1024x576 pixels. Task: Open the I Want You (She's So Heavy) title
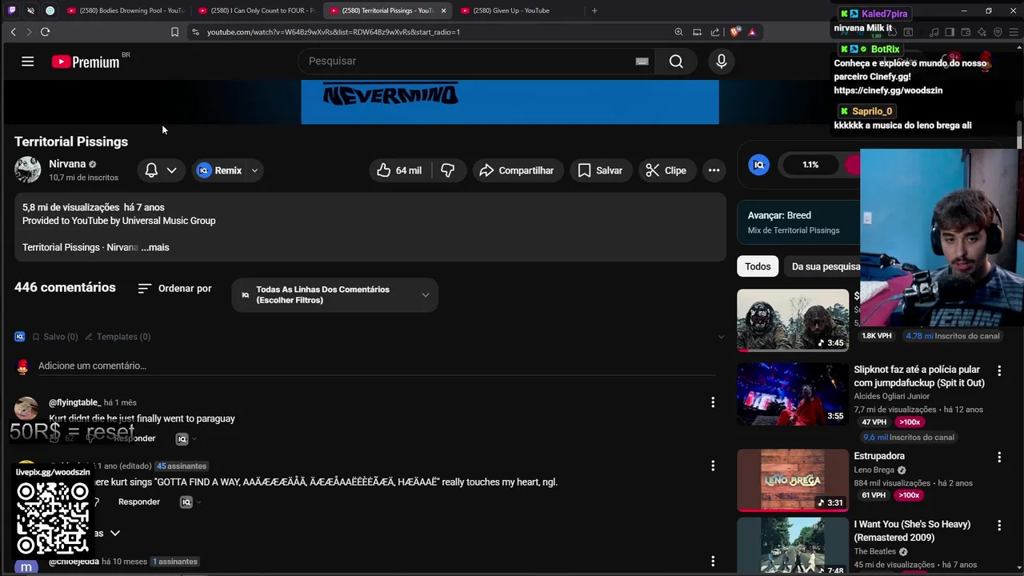(x=912, y=531)
